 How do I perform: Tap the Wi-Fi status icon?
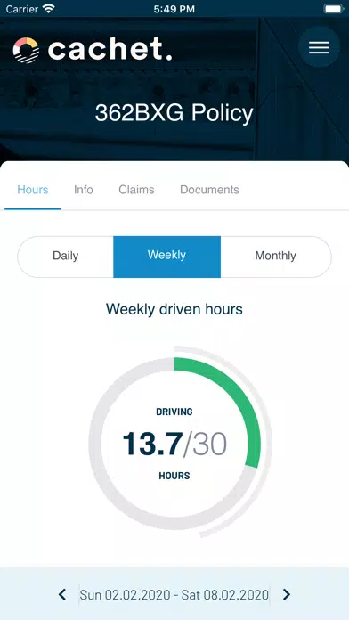[49, 9]
